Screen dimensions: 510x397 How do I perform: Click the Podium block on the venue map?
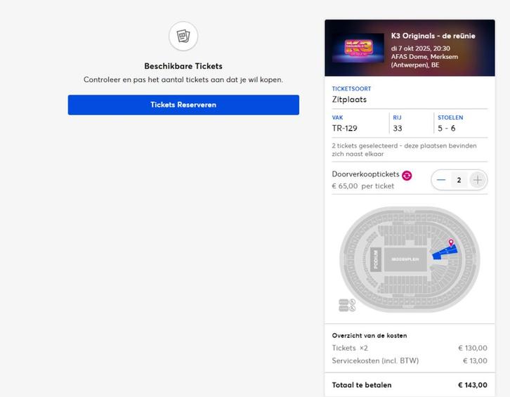click(x=376, y=259)
